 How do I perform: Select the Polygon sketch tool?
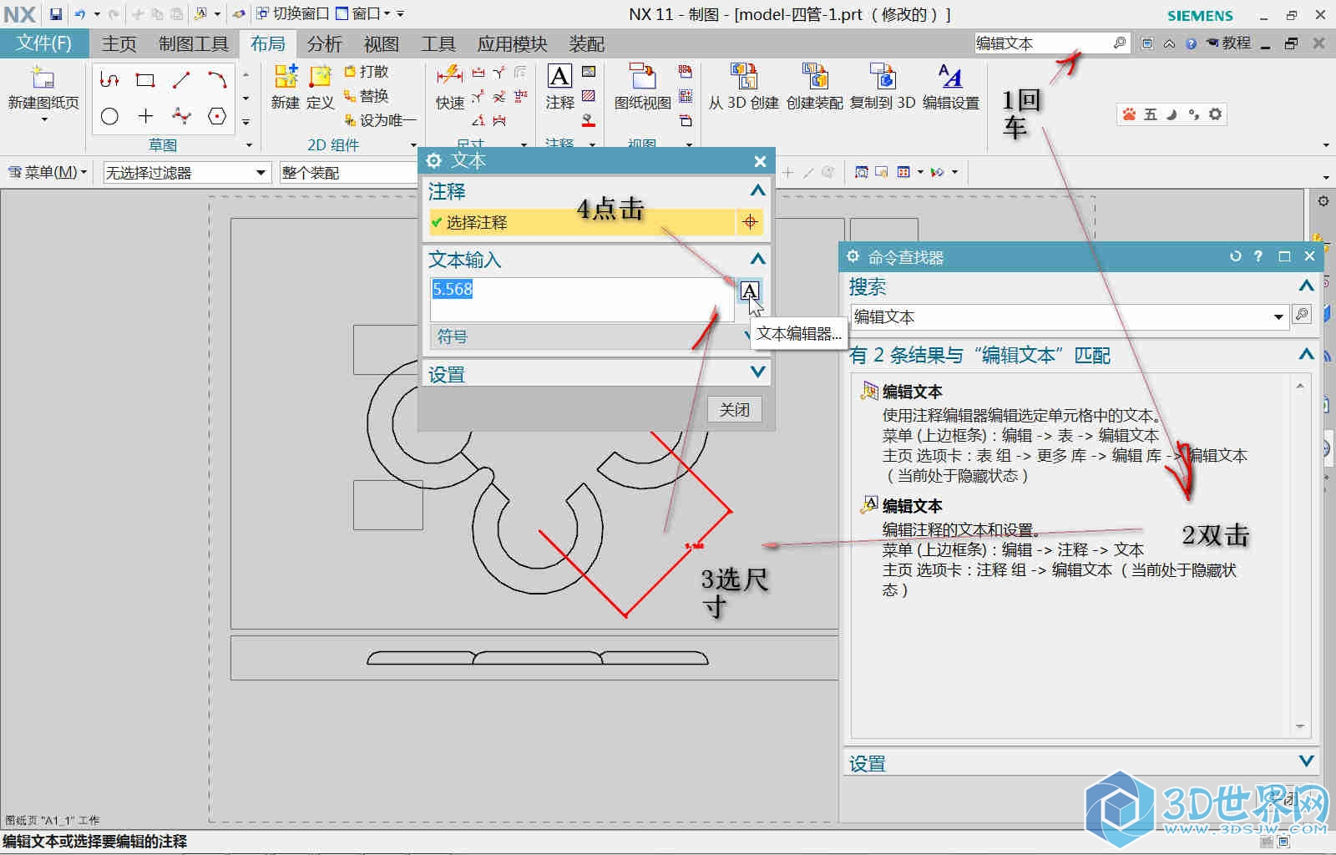(x=217, y=116)
